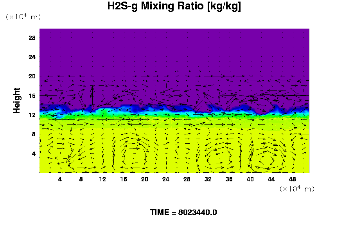This screenshot has width=352, height=235.
Task: Click the TIME = 8023440.0 label
Action: pyautogui.click(x=183, y=212)
